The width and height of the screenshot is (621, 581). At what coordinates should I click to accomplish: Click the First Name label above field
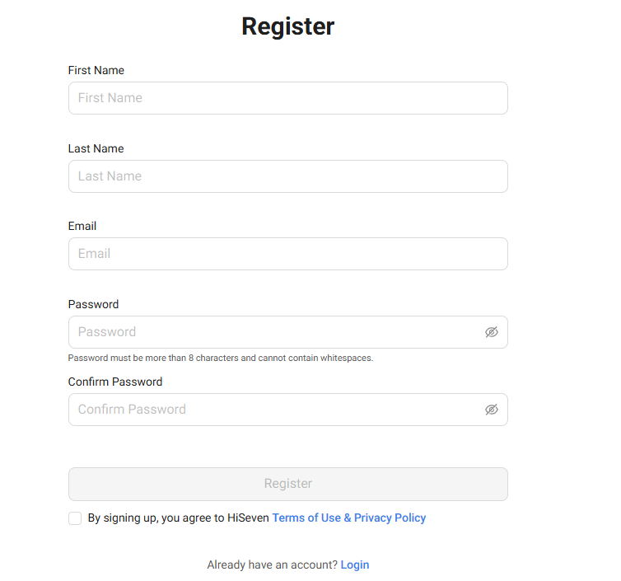(96, 70)
